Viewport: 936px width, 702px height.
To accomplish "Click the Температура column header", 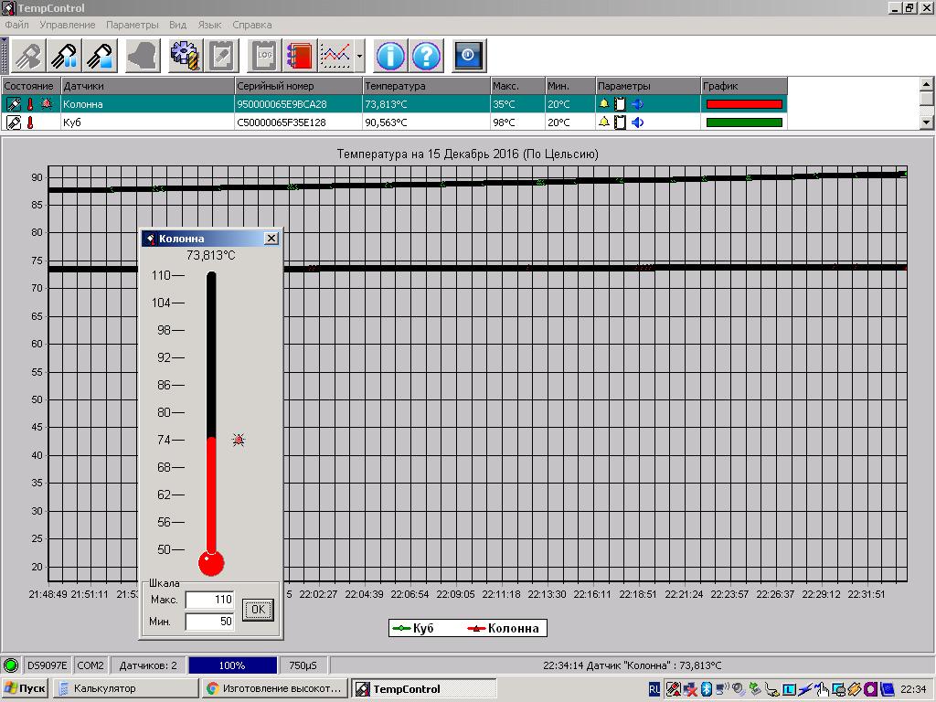I will click(426, 86).
